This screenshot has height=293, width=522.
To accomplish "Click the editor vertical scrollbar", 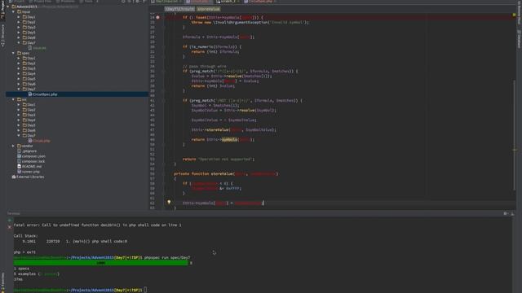I will [x=514, y=134].
